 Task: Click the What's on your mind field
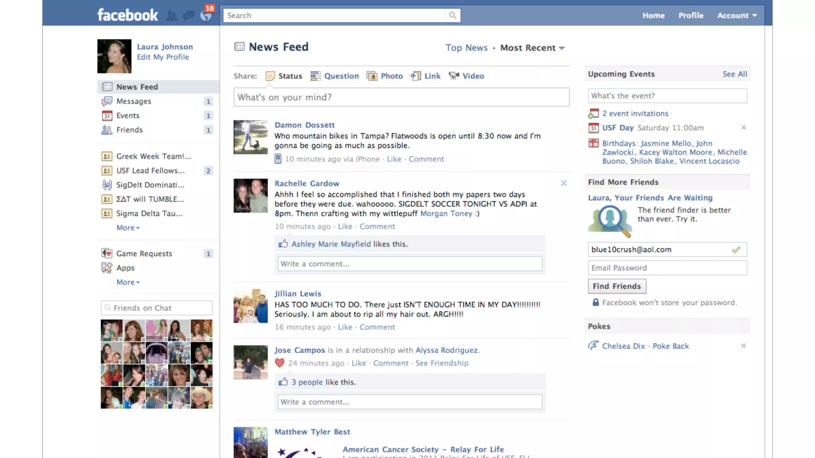click(401, 97)
